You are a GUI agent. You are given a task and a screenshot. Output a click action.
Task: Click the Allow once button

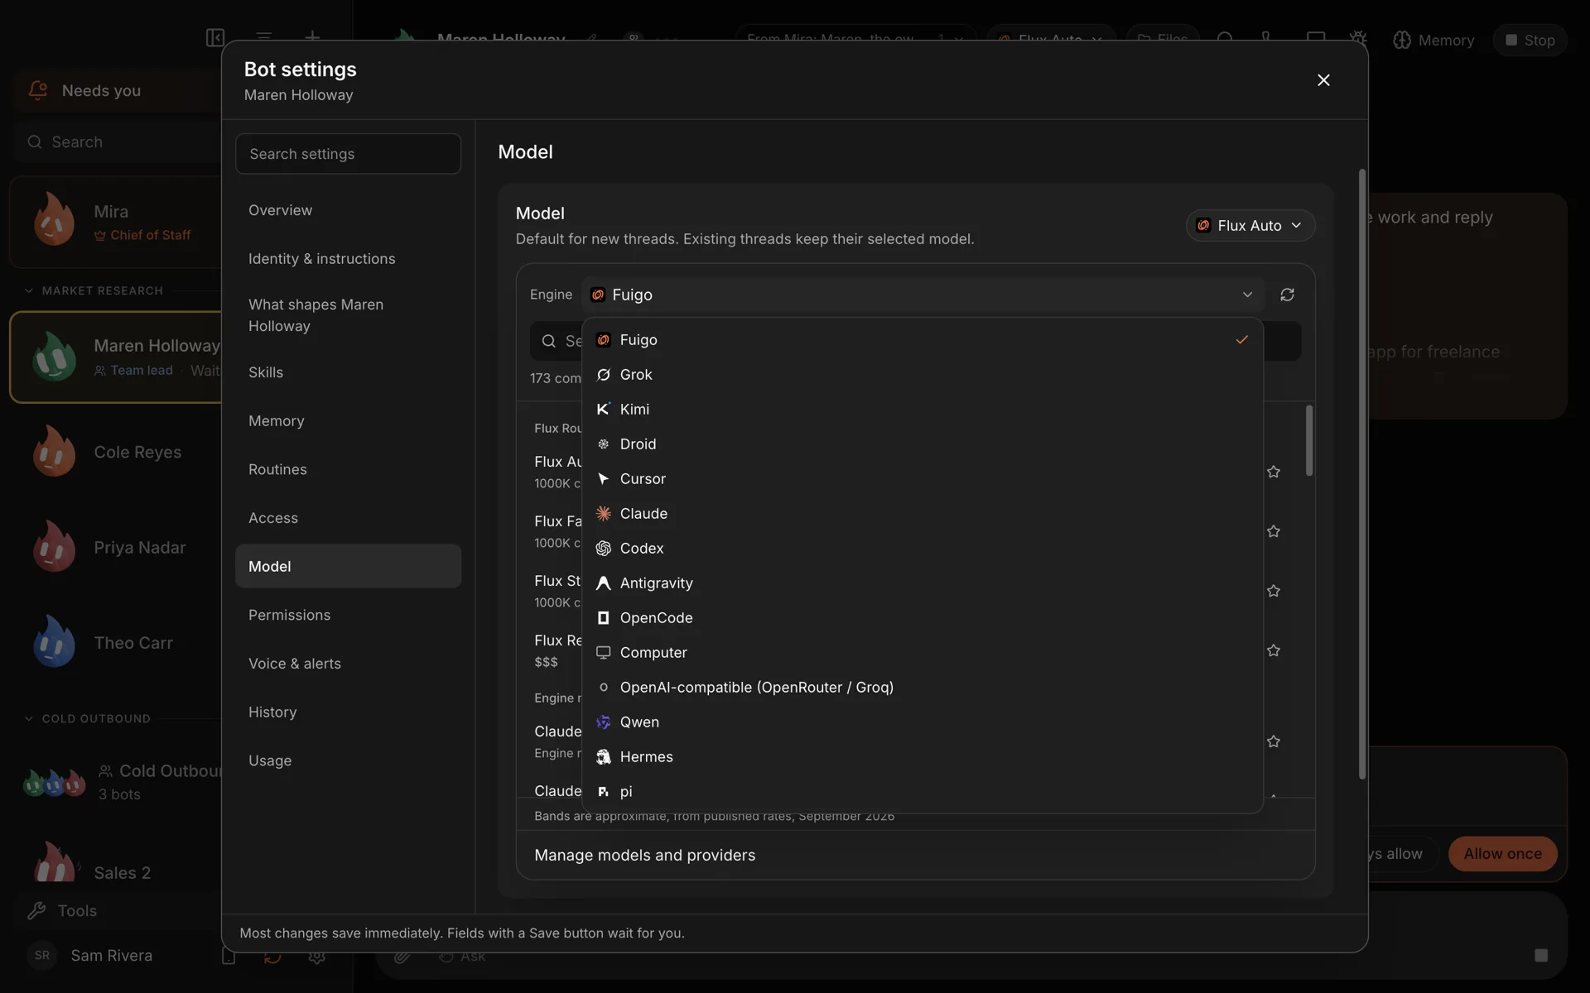[1502, 854]
